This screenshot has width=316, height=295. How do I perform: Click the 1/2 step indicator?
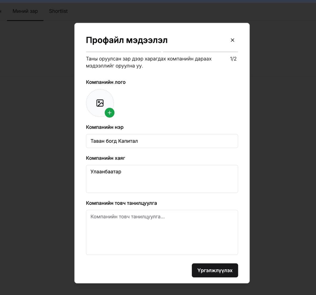point(233,59)
